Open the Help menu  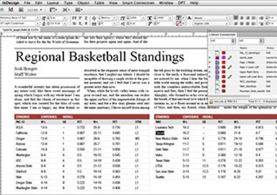tap(194, 3)
